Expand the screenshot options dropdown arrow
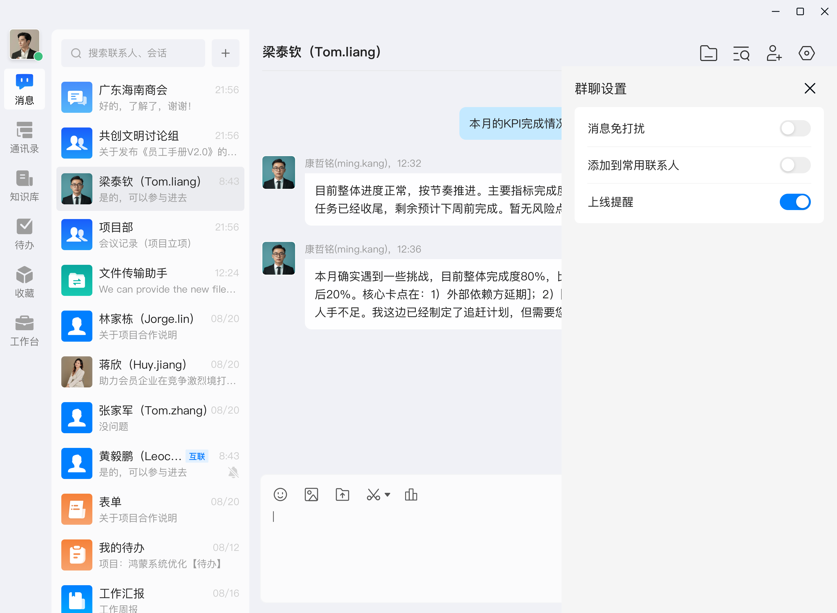 click(387, 495)
